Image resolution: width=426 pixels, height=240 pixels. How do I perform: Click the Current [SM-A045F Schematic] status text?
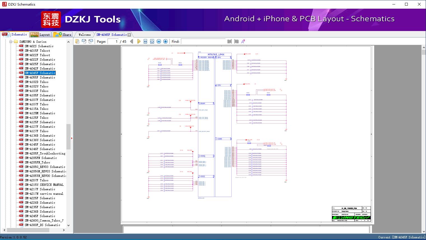click(x=402, y=237)
